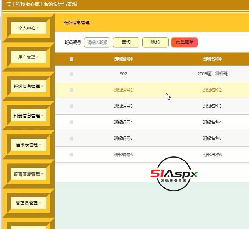Screen dimensions: 249x229
Task: Select the checkbox for 班级编号6 row
Action: pos(71,154)
